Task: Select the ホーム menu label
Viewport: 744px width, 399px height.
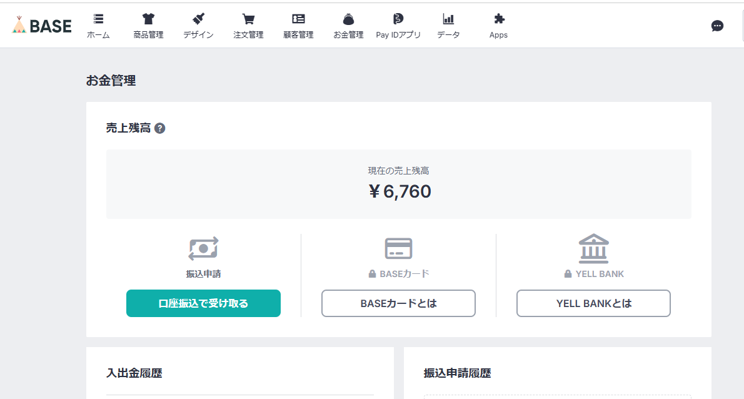Action: pyautogui.click(x=98, y=35)
